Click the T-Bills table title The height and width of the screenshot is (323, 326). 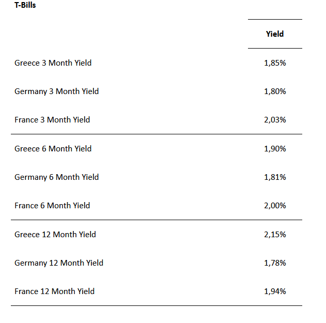25,6
